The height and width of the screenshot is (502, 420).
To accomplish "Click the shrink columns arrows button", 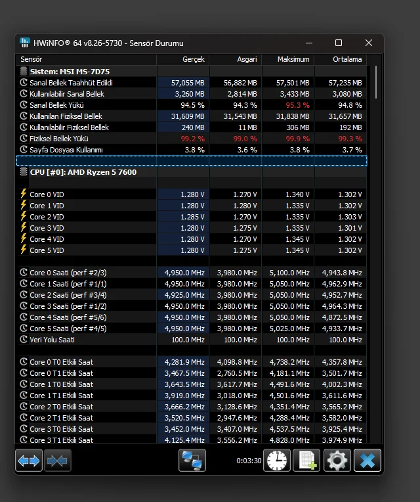I will point(58,461).
